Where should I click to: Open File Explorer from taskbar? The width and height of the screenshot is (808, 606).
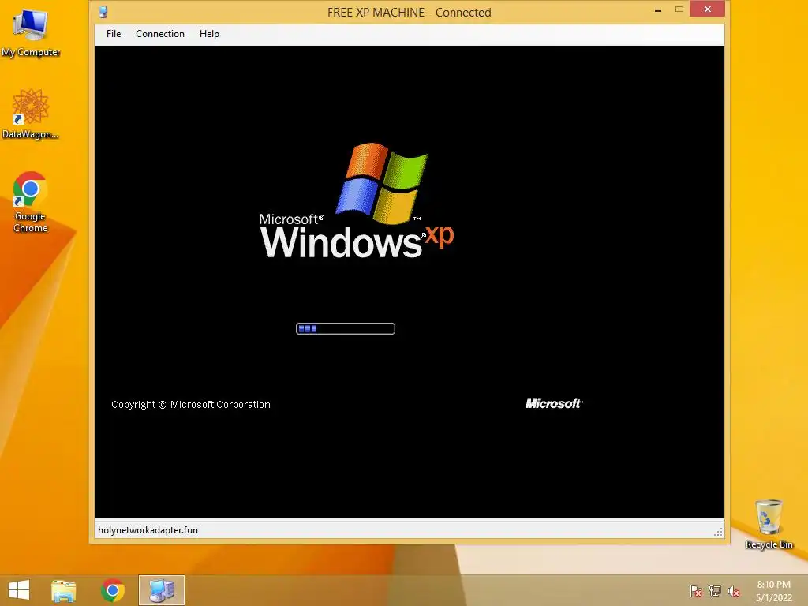coord(63,590)
